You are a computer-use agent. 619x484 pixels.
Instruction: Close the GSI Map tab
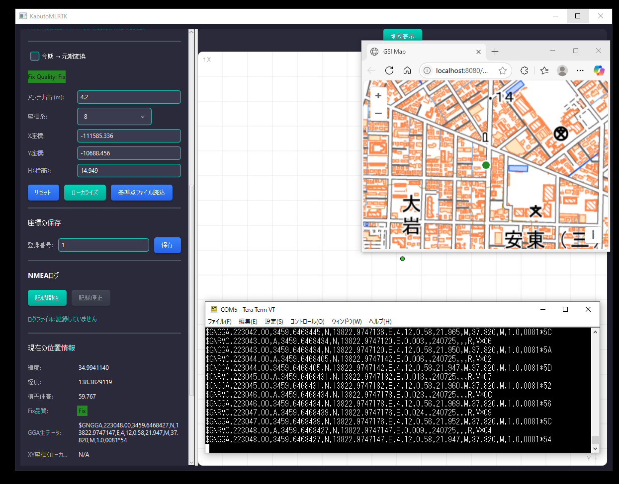coord(478,52)
